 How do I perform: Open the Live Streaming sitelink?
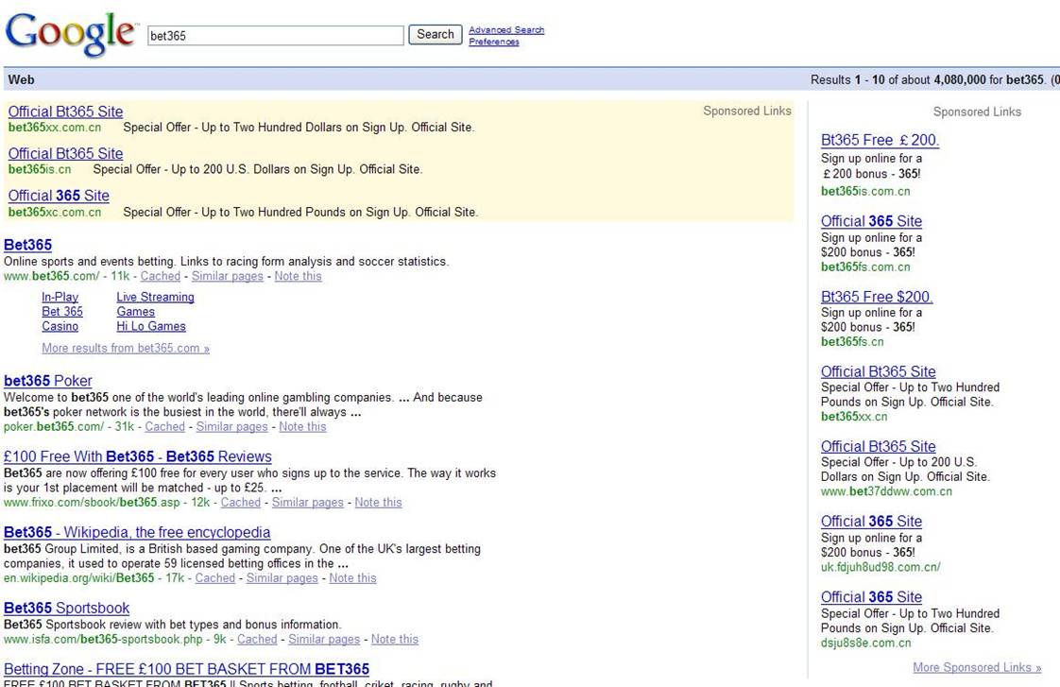click(156, 297)
